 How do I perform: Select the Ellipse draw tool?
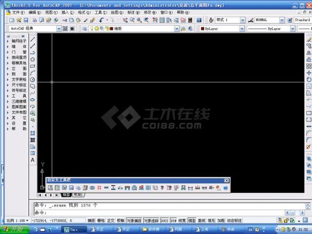[33, 100]
